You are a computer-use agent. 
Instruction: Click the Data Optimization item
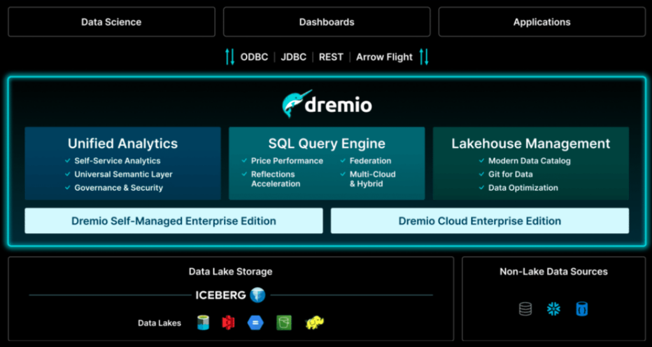coord(523,187)
